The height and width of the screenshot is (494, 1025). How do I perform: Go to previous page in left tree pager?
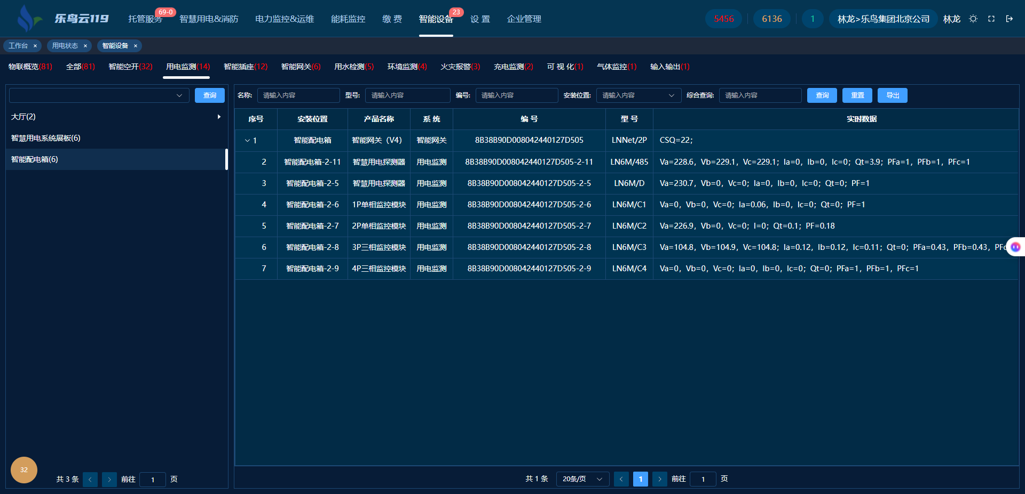click(x=90, y=479)
